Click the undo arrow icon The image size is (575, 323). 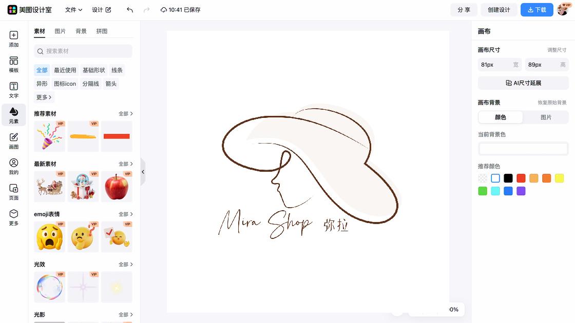coord(129,10)
